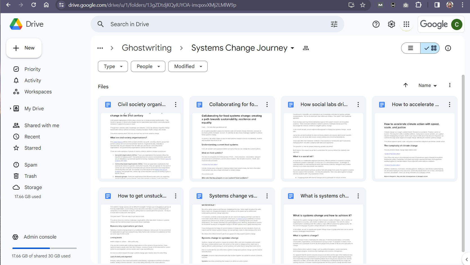
Task: Open Recent files
Action: coord(32,137)
